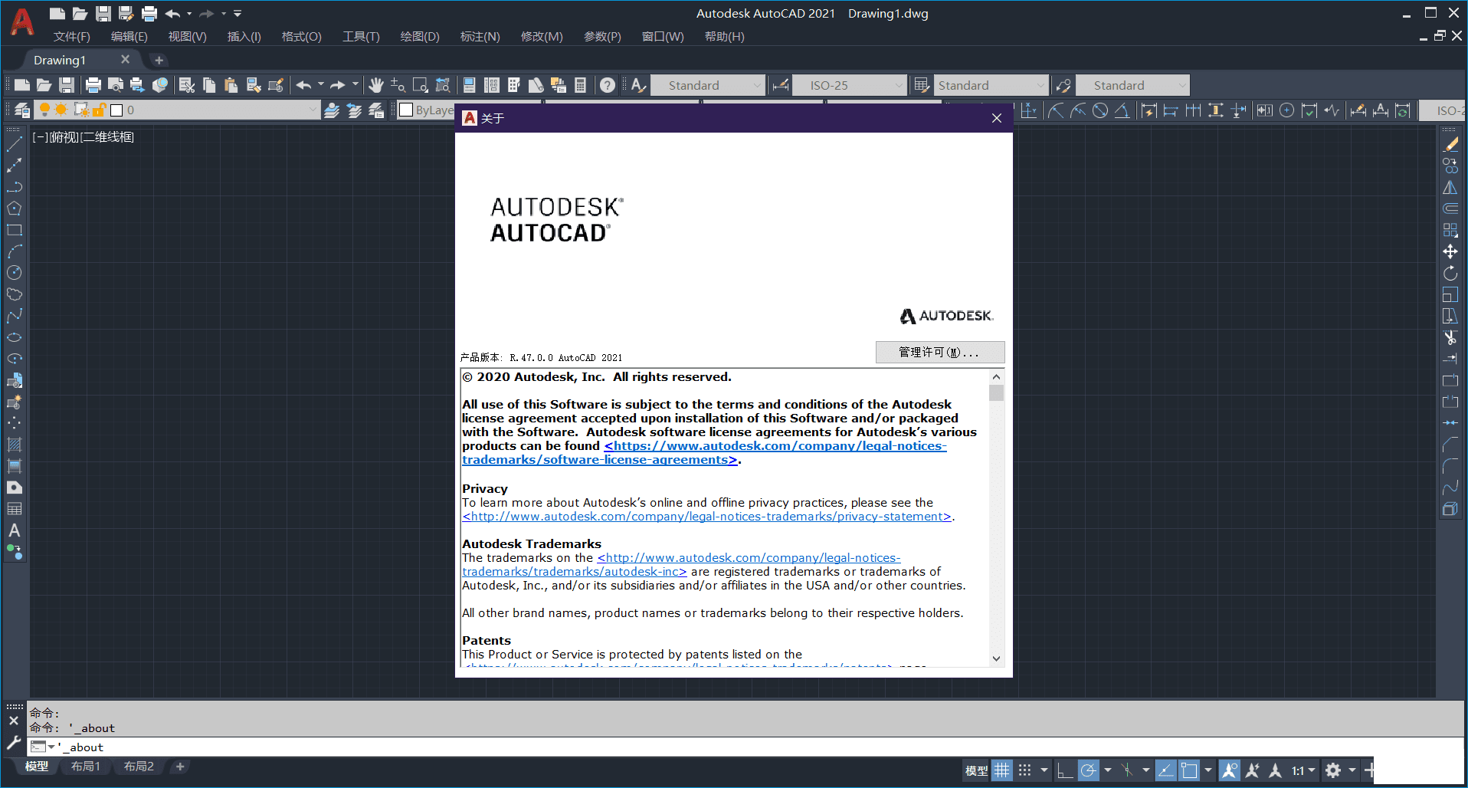Expand the snap mode settings arrow
The width and height of the screenshot is (1468, 788).
tap(1044, 770)
